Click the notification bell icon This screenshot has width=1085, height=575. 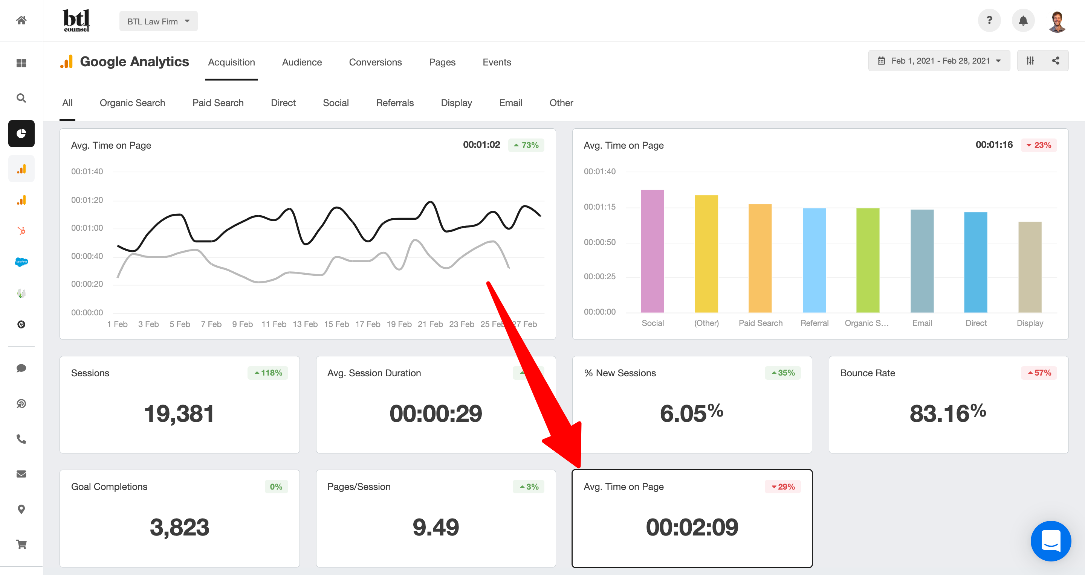tap(1022, 21)
